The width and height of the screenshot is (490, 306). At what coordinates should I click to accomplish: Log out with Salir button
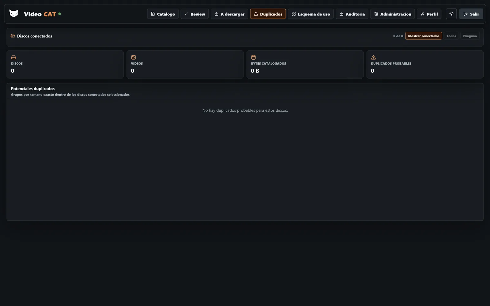pos(471,14)
